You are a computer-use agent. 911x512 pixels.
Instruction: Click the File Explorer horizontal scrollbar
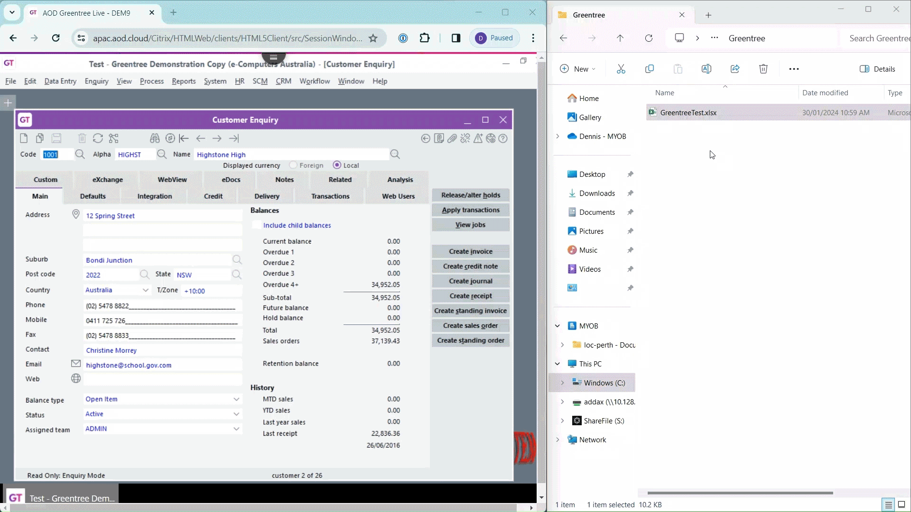[x=740, y=493]
